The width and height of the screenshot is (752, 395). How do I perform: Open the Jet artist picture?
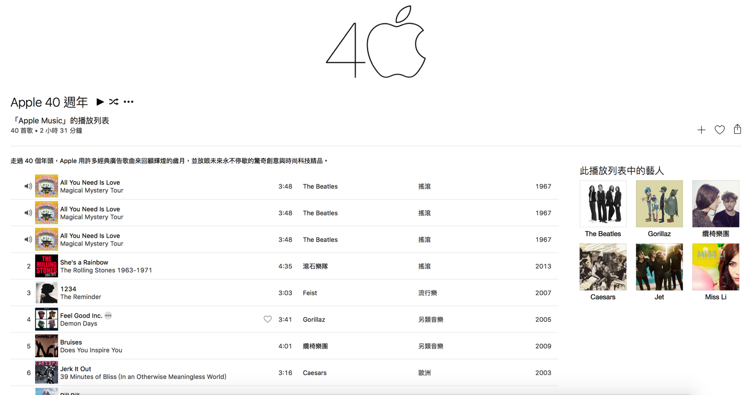coord(659,267)
